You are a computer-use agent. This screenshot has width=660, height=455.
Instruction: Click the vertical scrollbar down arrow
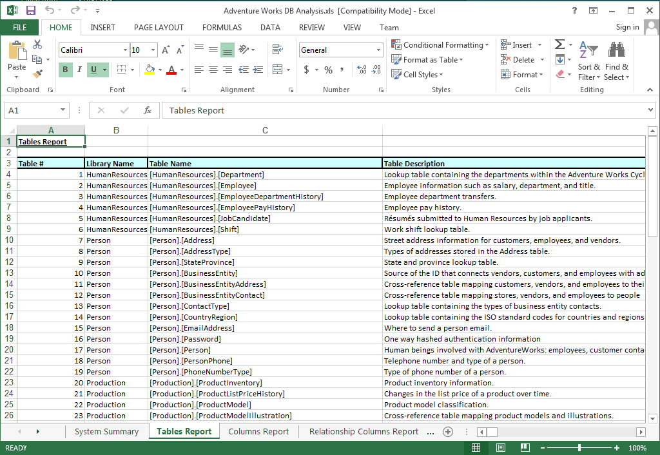pos(652,418)
